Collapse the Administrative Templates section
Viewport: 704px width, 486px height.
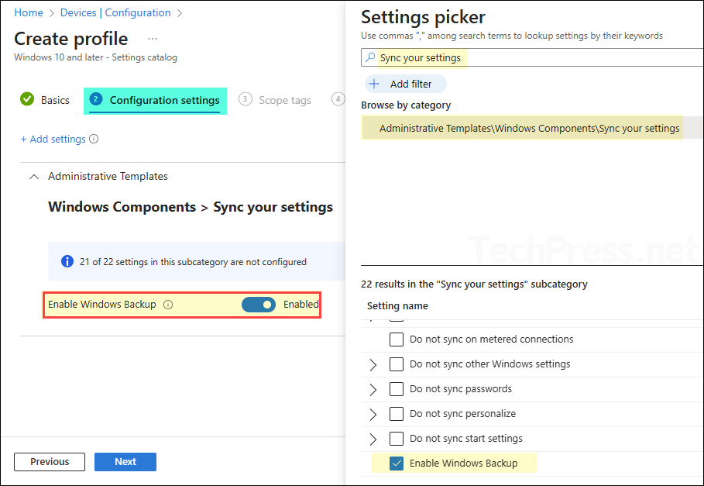click(34, 177)
